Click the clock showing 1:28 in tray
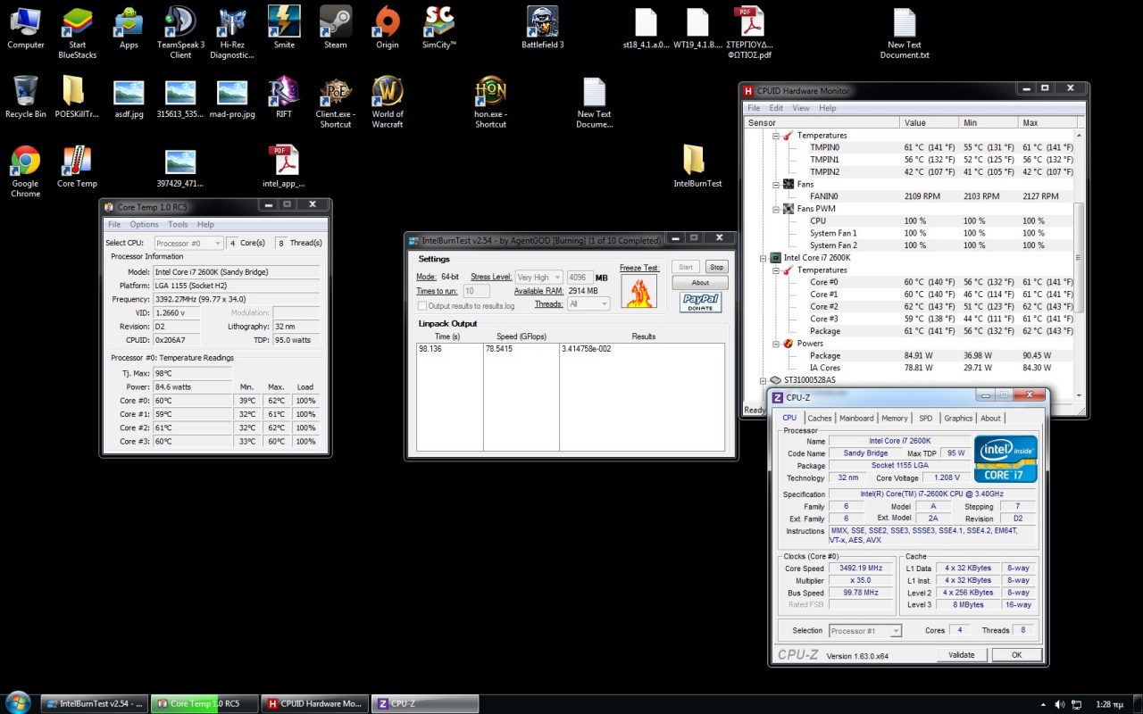Viewport: 1143px width, 714px height. coord(1109,704)
